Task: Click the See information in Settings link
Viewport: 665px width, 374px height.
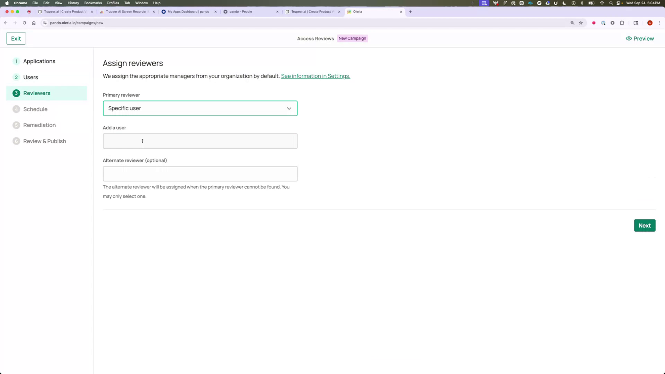Action: pos(315,76)
